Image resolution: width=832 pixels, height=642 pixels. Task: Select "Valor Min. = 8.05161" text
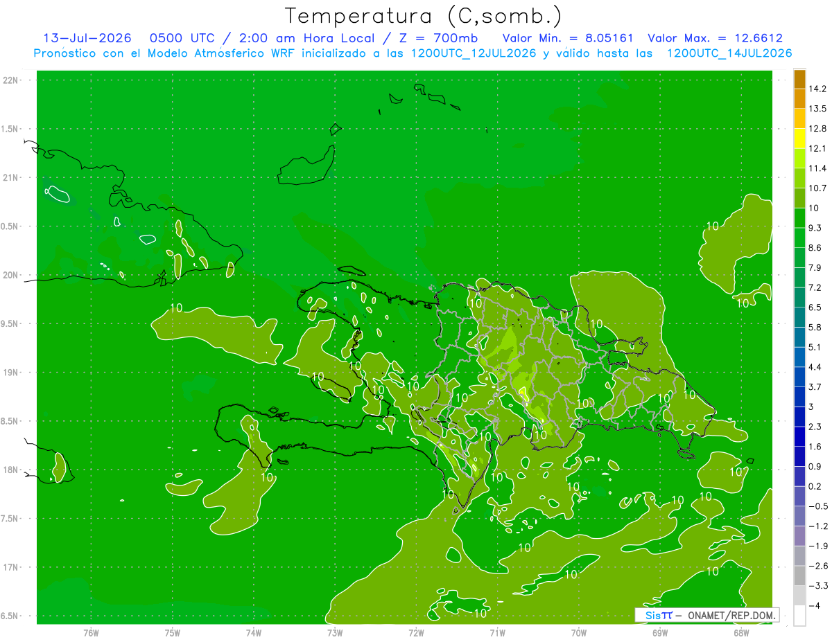(x=568, y=38)
